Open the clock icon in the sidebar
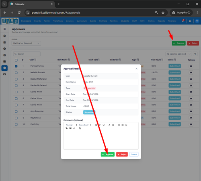 coord(4,49)
